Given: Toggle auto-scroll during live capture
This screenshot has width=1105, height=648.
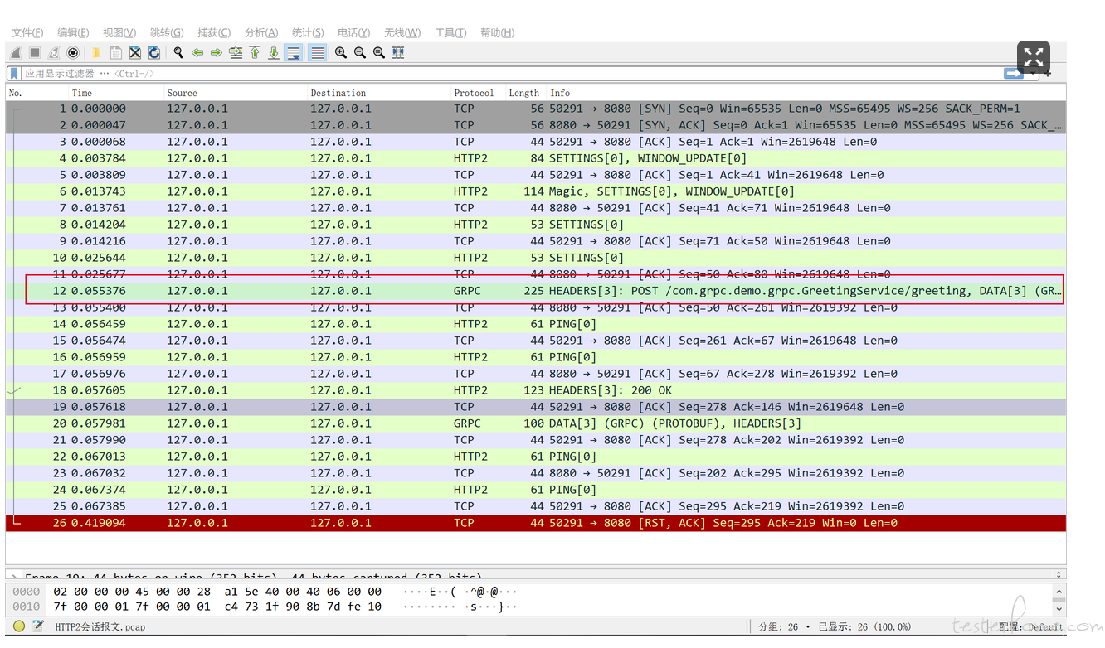Looking at the screenshot, I should [294, 53].
